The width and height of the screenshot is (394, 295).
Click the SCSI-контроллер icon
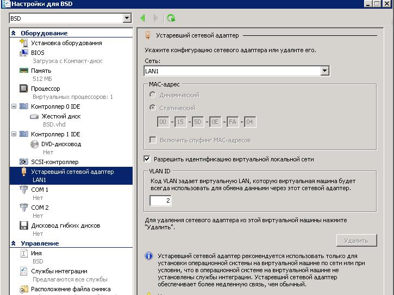[x=23, y=162]
